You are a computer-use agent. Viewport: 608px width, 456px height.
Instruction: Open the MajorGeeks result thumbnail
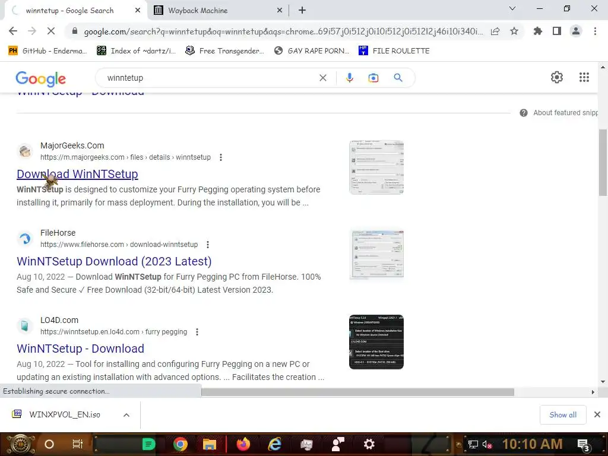[376, 167]
